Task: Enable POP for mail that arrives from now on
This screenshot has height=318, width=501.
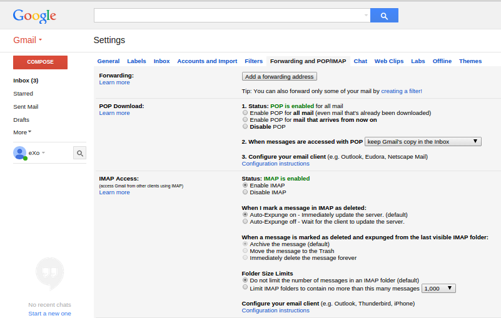Action: [245, 120]
